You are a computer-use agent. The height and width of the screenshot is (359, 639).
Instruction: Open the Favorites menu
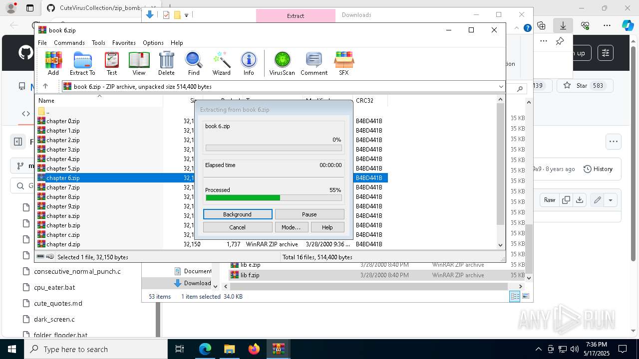(x=124, y=43)
